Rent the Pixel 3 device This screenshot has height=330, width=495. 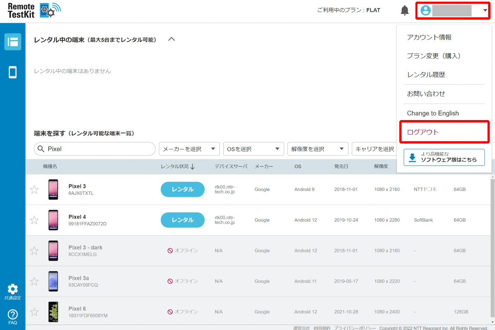183,189
